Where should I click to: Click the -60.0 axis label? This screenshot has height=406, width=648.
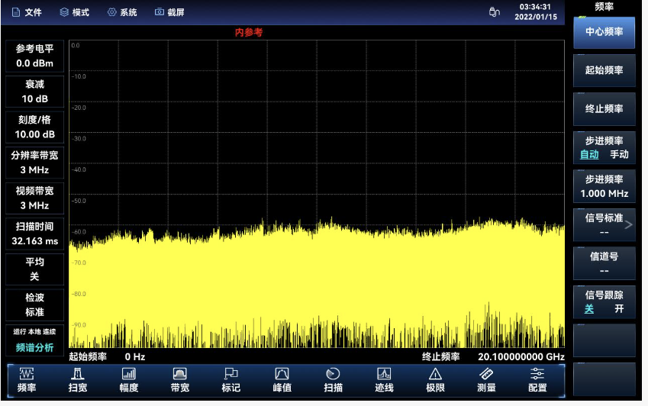pos(79,232)
